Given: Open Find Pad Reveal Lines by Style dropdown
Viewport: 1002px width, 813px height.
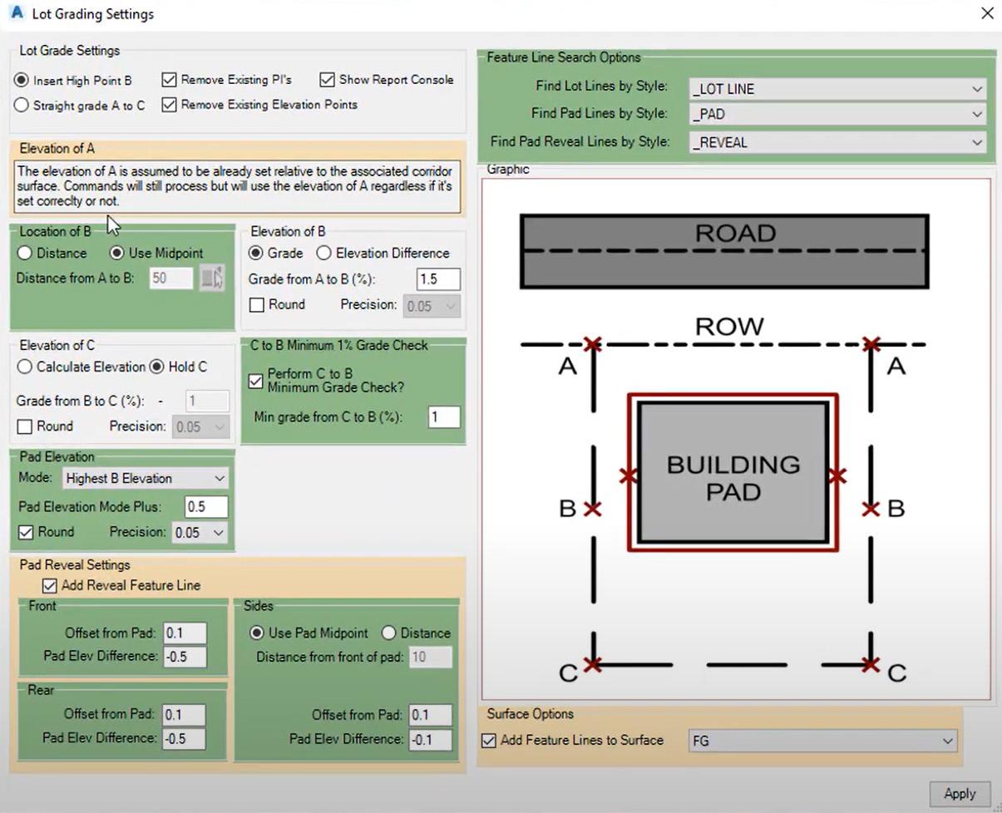Looking at the screenshot, I should pos(838,142).
